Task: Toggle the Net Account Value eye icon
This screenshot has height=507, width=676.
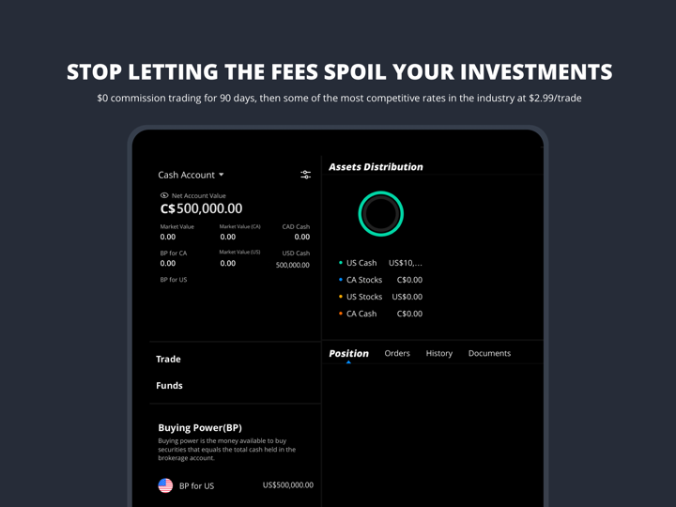Action: coord(164,195)
